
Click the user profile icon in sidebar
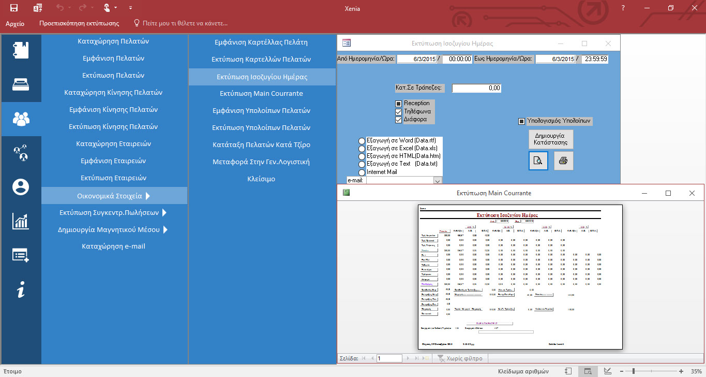(x=21, y=187)
